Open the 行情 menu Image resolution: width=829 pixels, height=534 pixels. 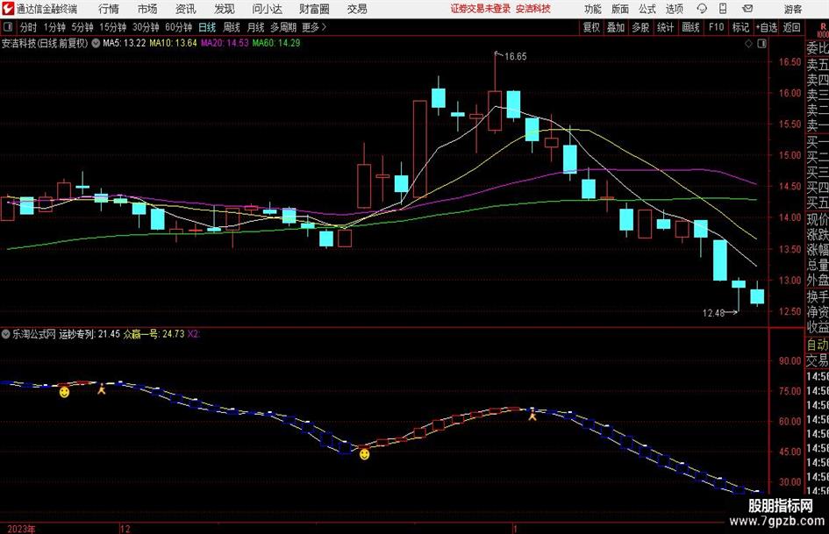pyautogui.click(x=109, y=9)
